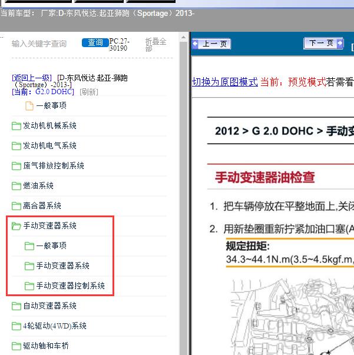Go to next page with 下一页

coord(323,43)
